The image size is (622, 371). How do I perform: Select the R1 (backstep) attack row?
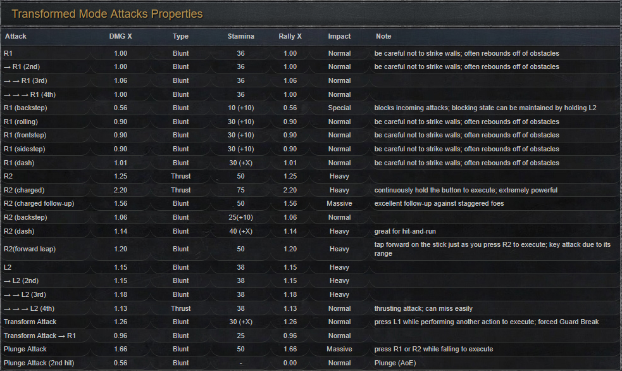tap(311, 108)
